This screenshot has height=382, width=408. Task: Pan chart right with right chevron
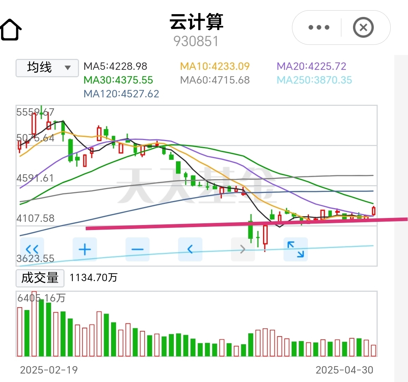(243, 249)
